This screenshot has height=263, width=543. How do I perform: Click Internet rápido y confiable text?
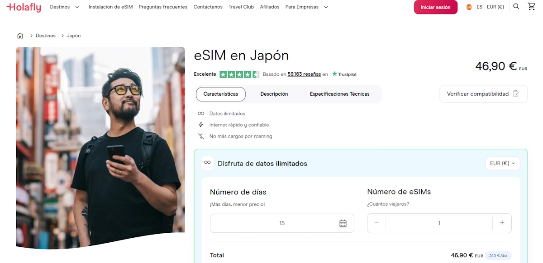click(239, 125)
